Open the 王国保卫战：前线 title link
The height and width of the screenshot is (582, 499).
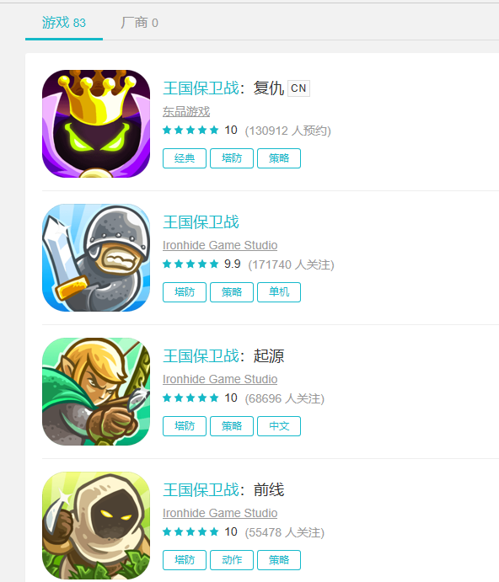click(223, 490)
